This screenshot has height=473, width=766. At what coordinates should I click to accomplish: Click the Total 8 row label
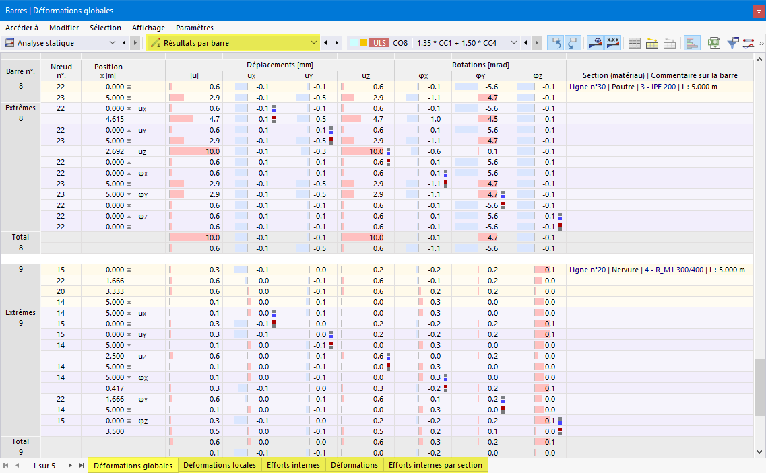pos(20,243)
